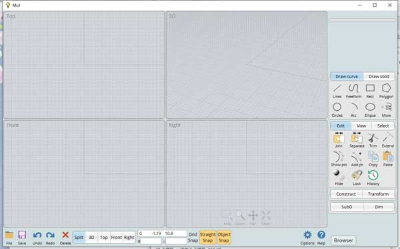Click the Top viewport label
Viewport: 400px width, 249px height.
pyautogui.click(x=11, y=16)
